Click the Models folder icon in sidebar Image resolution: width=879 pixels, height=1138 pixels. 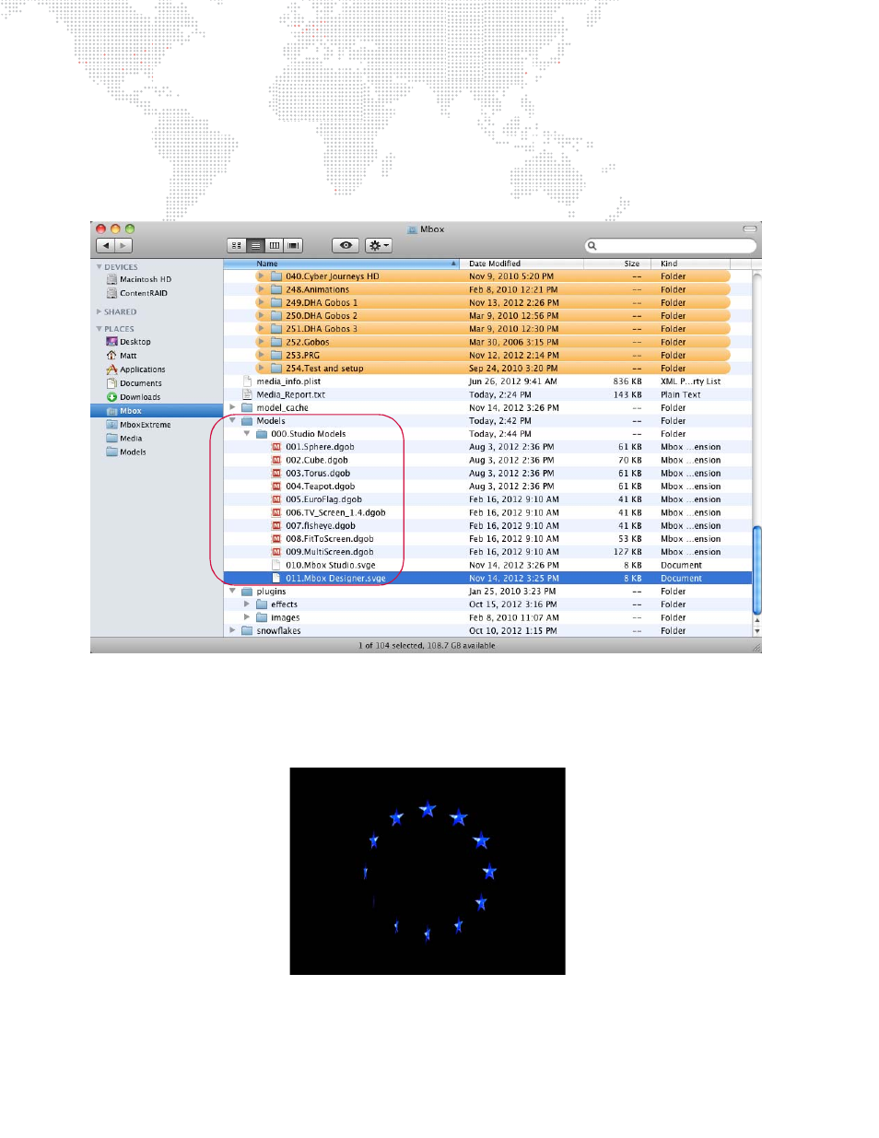[x=111, y=452]
